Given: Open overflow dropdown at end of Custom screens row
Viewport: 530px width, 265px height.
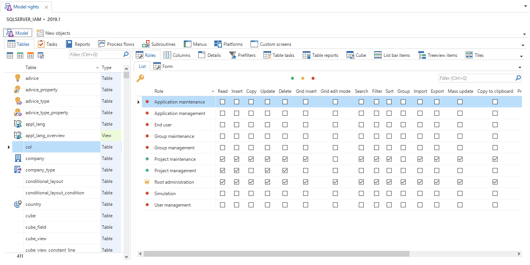Looking at the screenshot, I should click(x=523, y=45).
